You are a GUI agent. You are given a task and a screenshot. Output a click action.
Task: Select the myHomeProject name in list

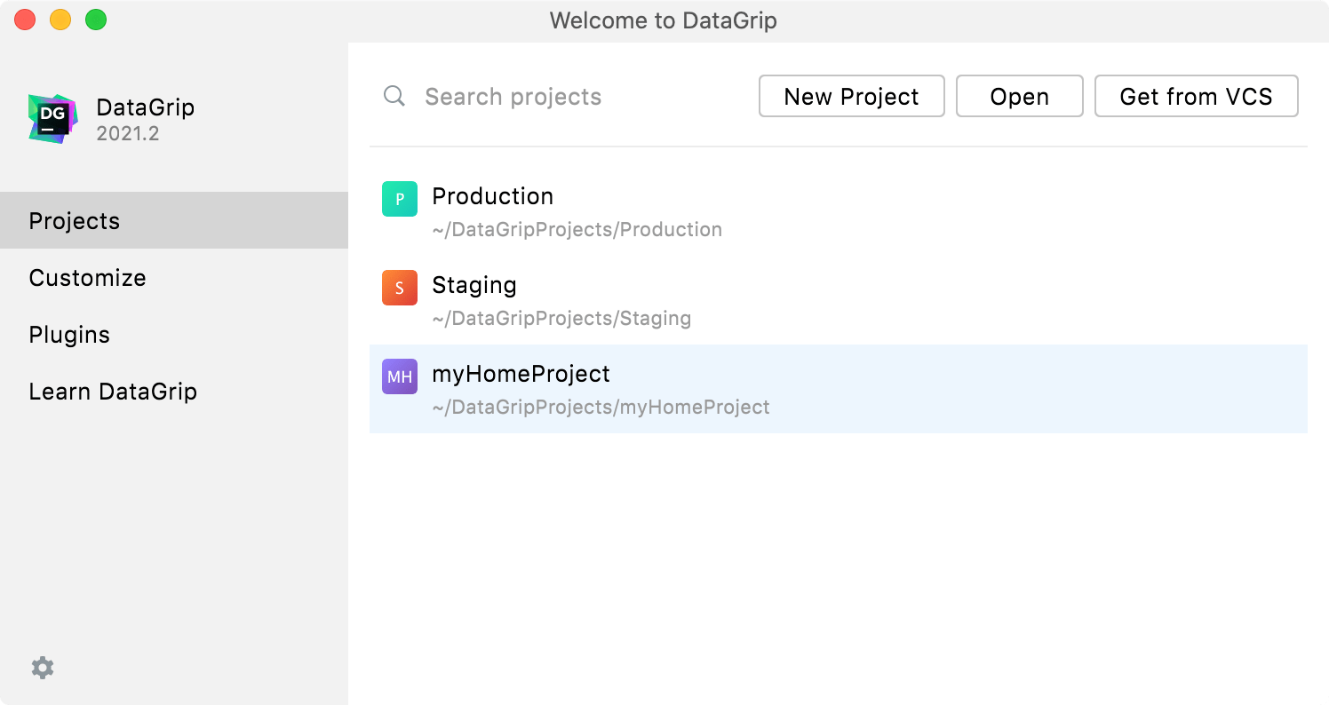tap(521, 374)
